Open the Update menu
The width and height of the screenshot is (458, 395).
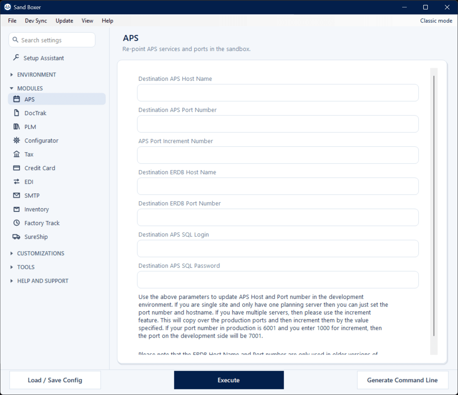[64, 20]
